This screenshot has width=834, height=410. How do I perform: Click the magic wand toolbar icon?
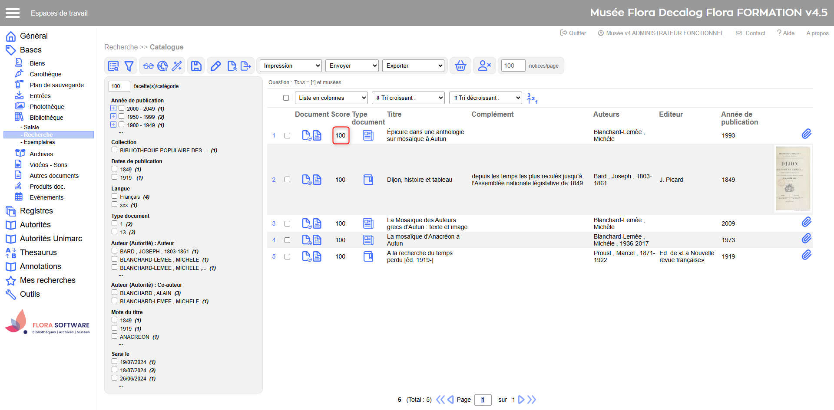coord(177,66)
